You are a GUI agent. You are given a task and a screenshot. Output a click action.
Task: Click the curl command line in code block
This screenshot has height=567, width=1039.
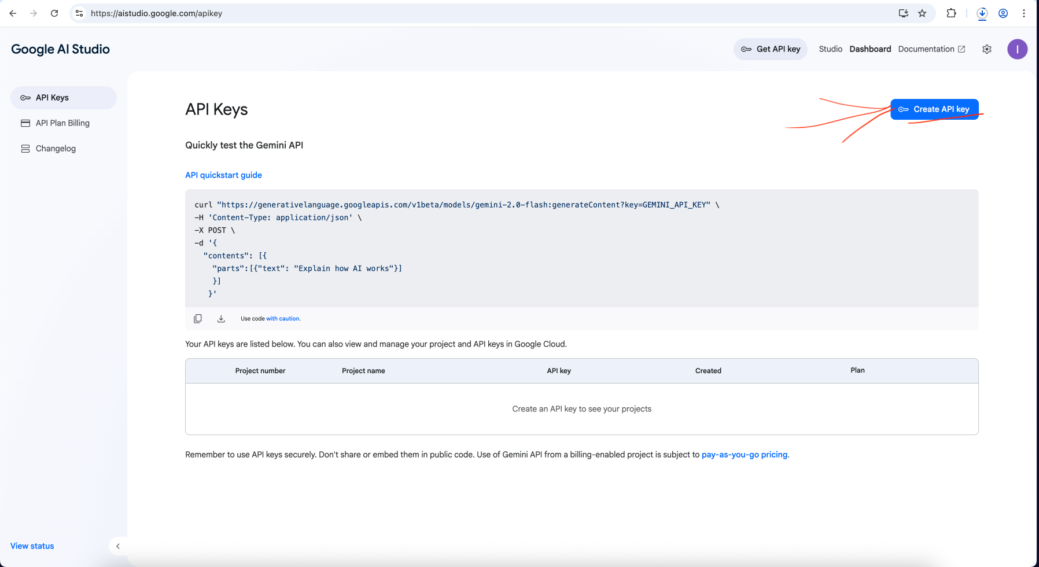tap(457, 205)
